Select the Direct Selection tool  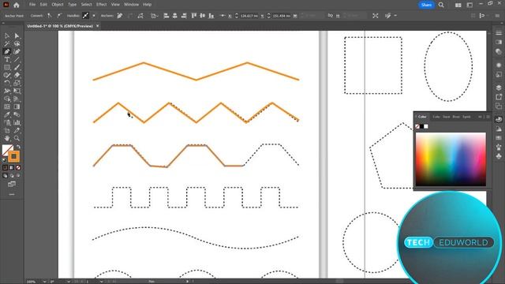pyautogui.click(x=17, y=35)
